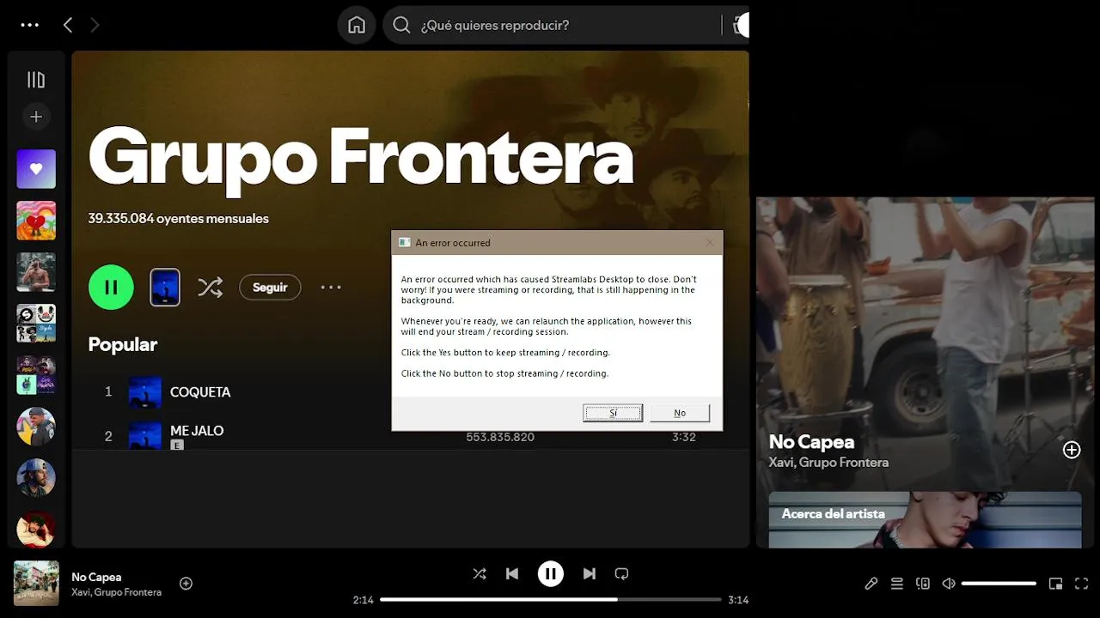The image size is (1100, 618).
Task: Go back with the left arrow
Action: coord(68,25)
